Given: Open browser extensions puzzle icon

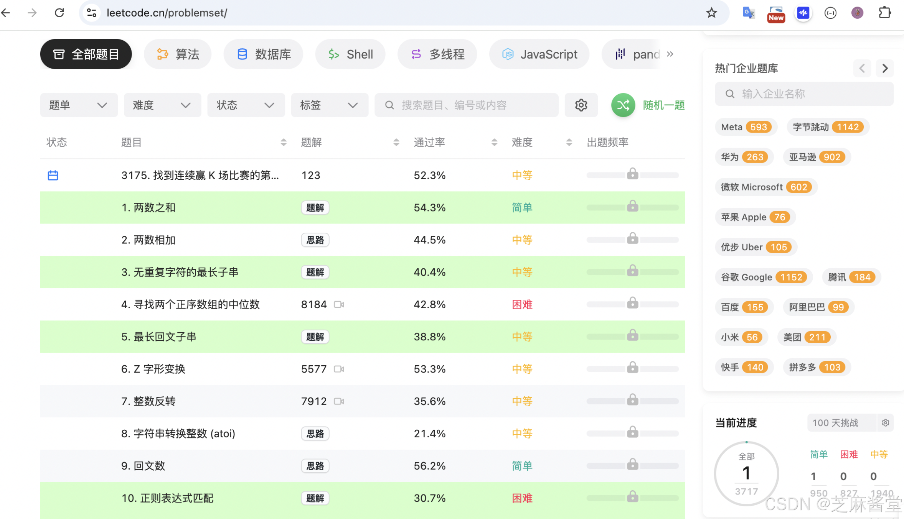Looking at the screenshot, I should click(x=884, y=13).
